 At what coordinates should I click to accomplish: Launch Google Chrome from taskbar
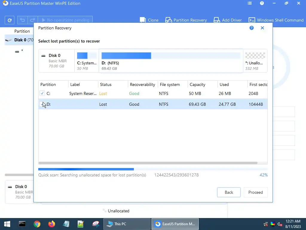coord(37,224)
